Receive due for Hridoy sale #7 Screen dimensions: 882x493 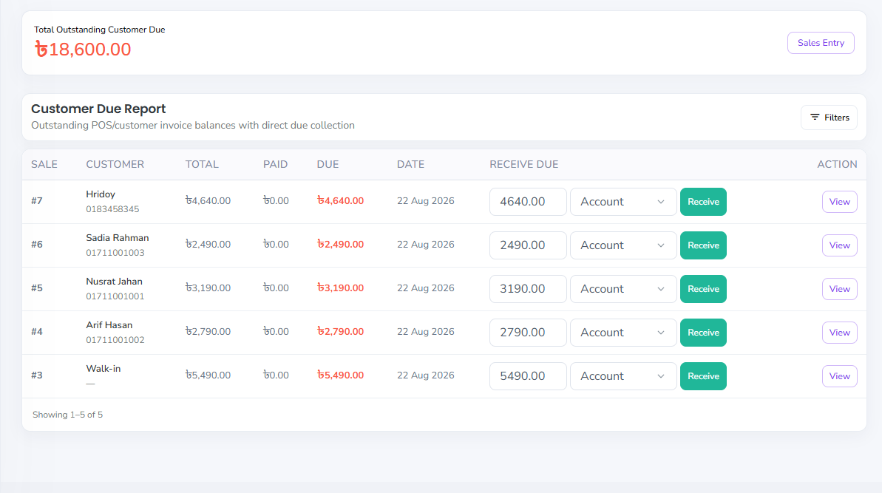click(x=703, y=202)
